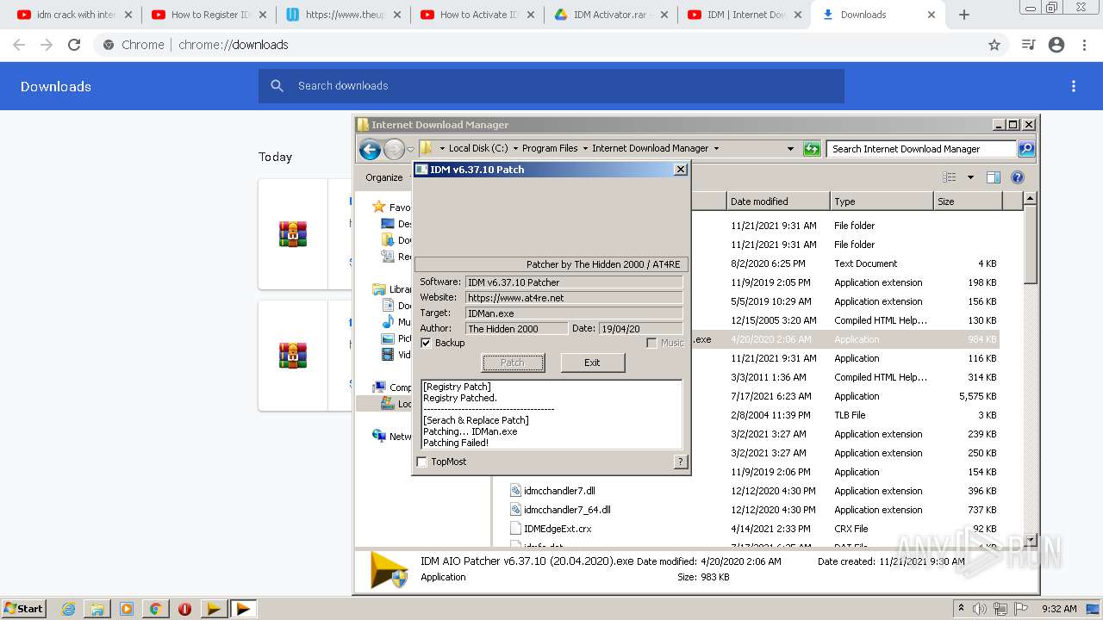The width and height of the screenshot is (1103, 620).
Task: Select the Network icon in the navigation pane
Action: pyautogui.click(x=378, y=436)
